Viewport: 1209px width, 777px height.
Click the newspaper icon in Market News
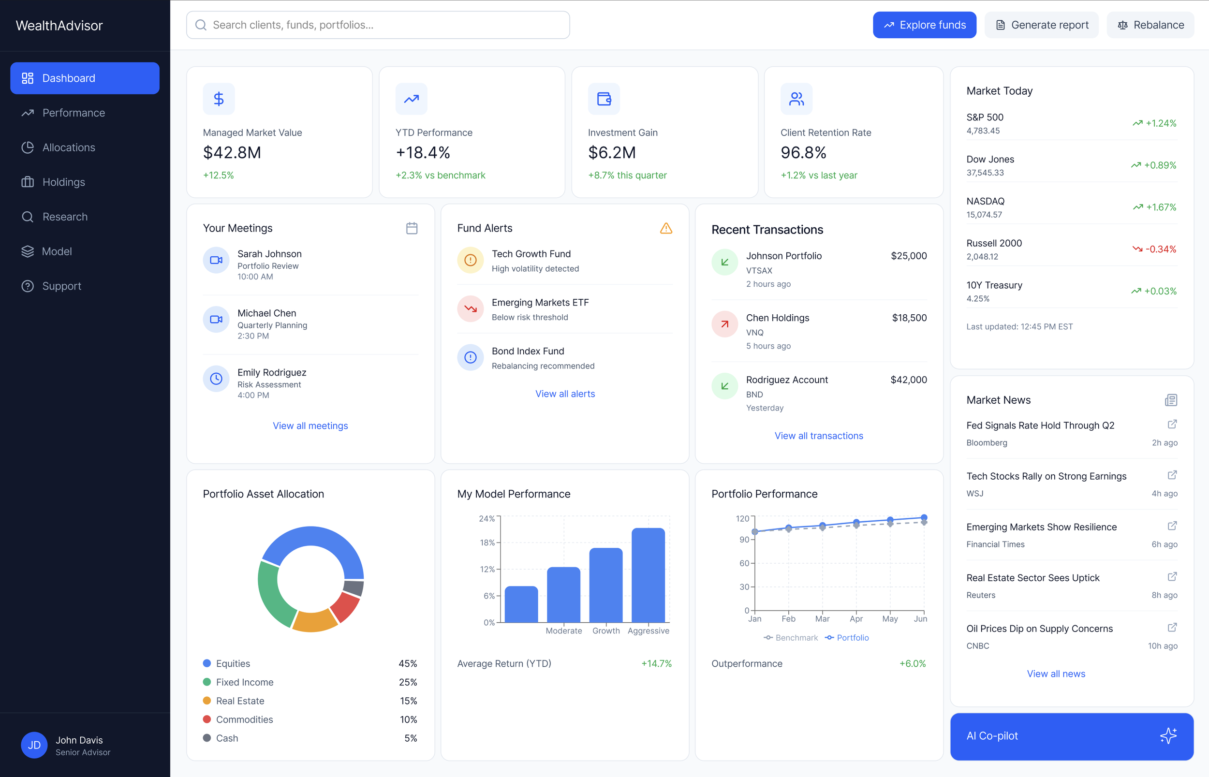pyautogui.click(x=1171, y=400)
